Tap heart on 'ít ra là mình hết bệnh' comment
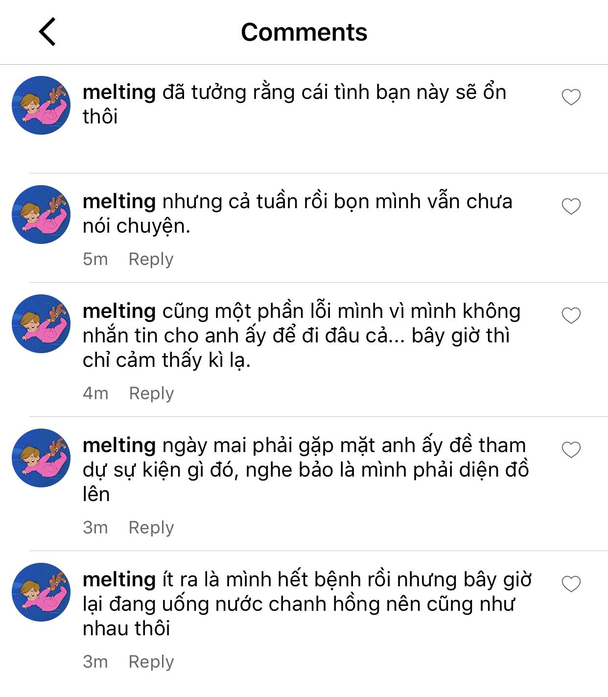 click(571, 584)
